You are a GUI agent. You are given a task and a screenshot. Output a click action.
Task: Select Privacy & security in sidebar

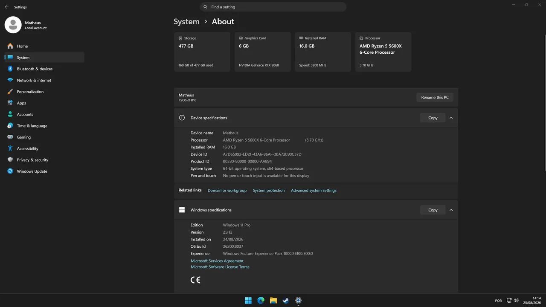(x=44, y=160)
